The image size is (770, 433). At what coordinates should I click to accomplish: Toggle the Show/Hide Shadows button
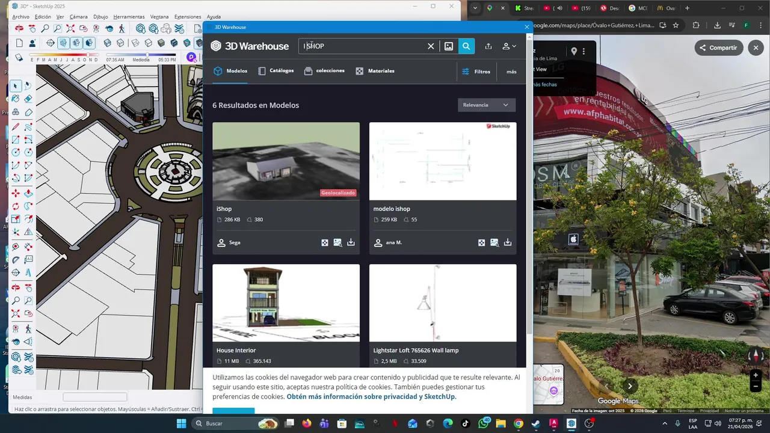pos(19,57)
